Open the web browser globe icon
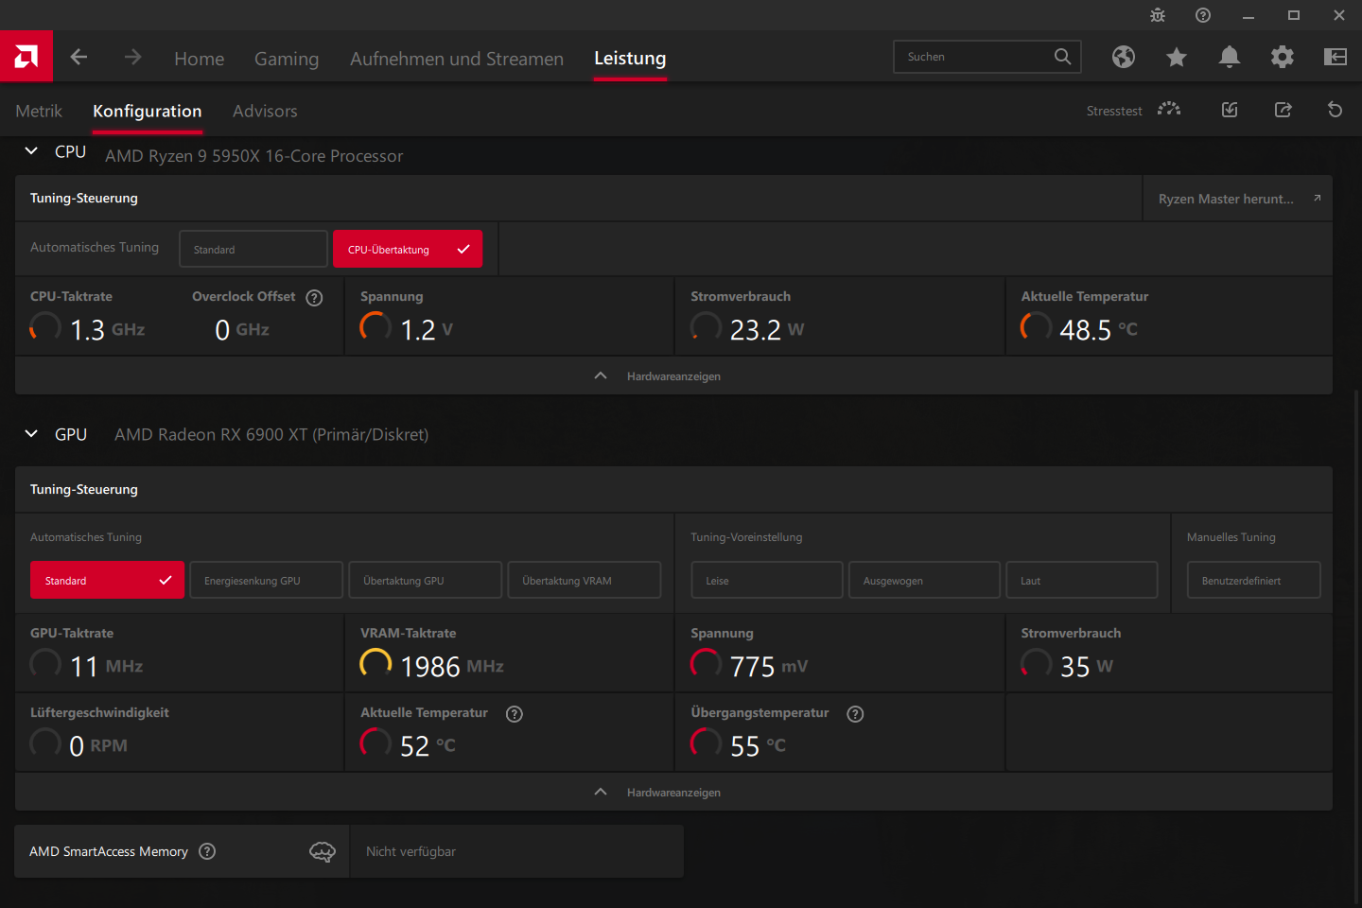This screenshot has height=908, width=1362. point(1124,57)
